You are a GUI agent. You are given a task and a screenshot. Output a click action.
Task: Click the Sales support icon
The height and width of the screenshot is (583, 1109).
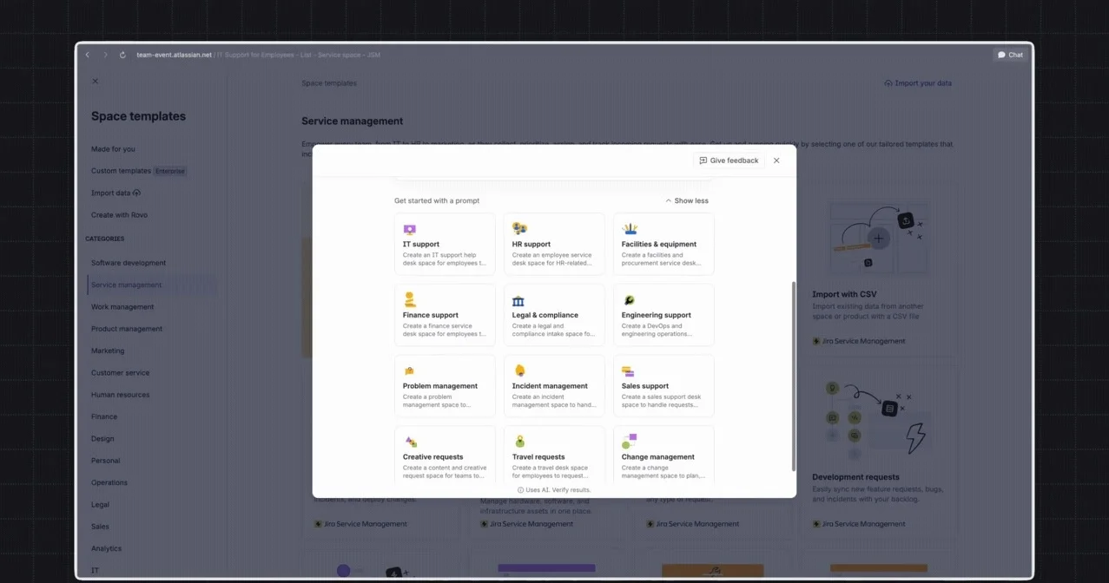coord(627,371)
